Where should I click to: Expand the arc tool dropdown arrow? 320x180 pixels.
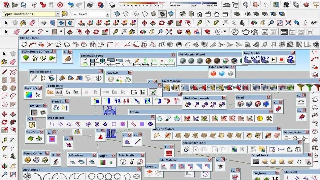pos(47,32)
